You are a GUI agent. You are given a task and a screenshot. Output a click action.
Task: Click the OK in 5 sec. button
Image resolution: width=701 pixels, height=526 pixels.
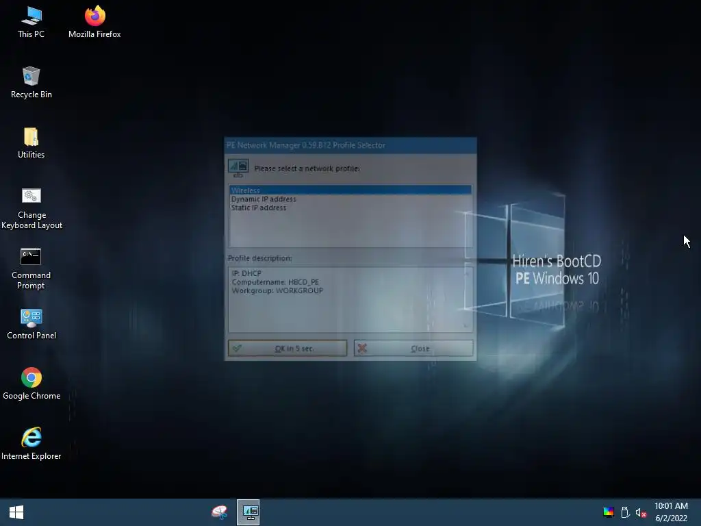tap(288, 348)
